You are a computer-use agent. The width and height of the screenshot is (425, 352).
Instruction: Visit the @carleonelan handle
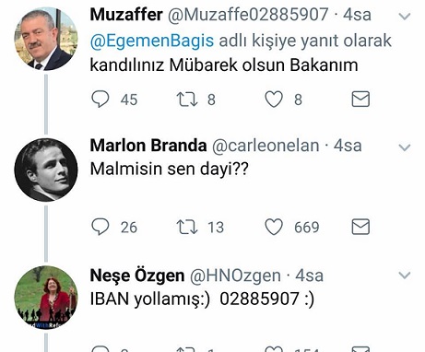pyautogui.click(x=266, y=146)
